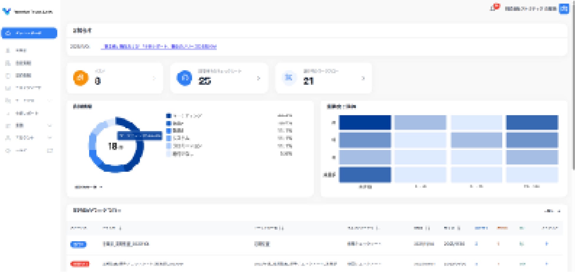This screenshot has width=575, height=273.
Task: Click the app logo in the sidebar header
Action: [27, 12]
